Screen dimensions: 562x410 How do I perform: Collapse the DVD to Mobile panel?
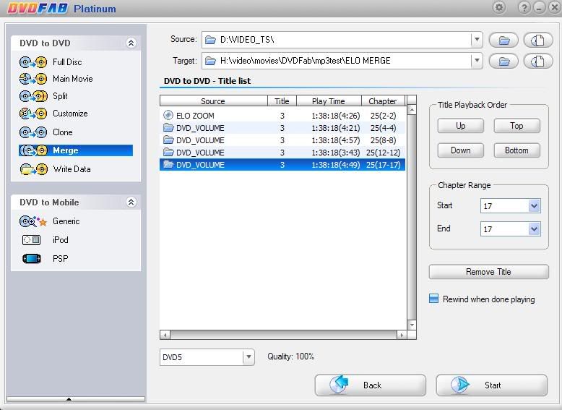tap(131, 202)
